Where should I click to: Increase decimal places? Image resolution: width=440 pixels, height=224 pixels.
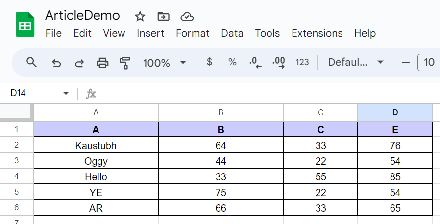coord(279,63)
